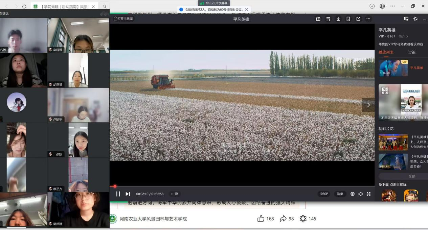Open the more options ellipsis in player
428x230 pixels.
pos(368,19)
